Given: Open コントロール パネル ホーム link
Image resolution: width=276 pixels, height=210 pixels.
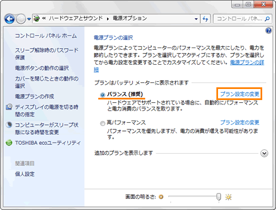Looking at the screenshot, I should coord(46,35).
